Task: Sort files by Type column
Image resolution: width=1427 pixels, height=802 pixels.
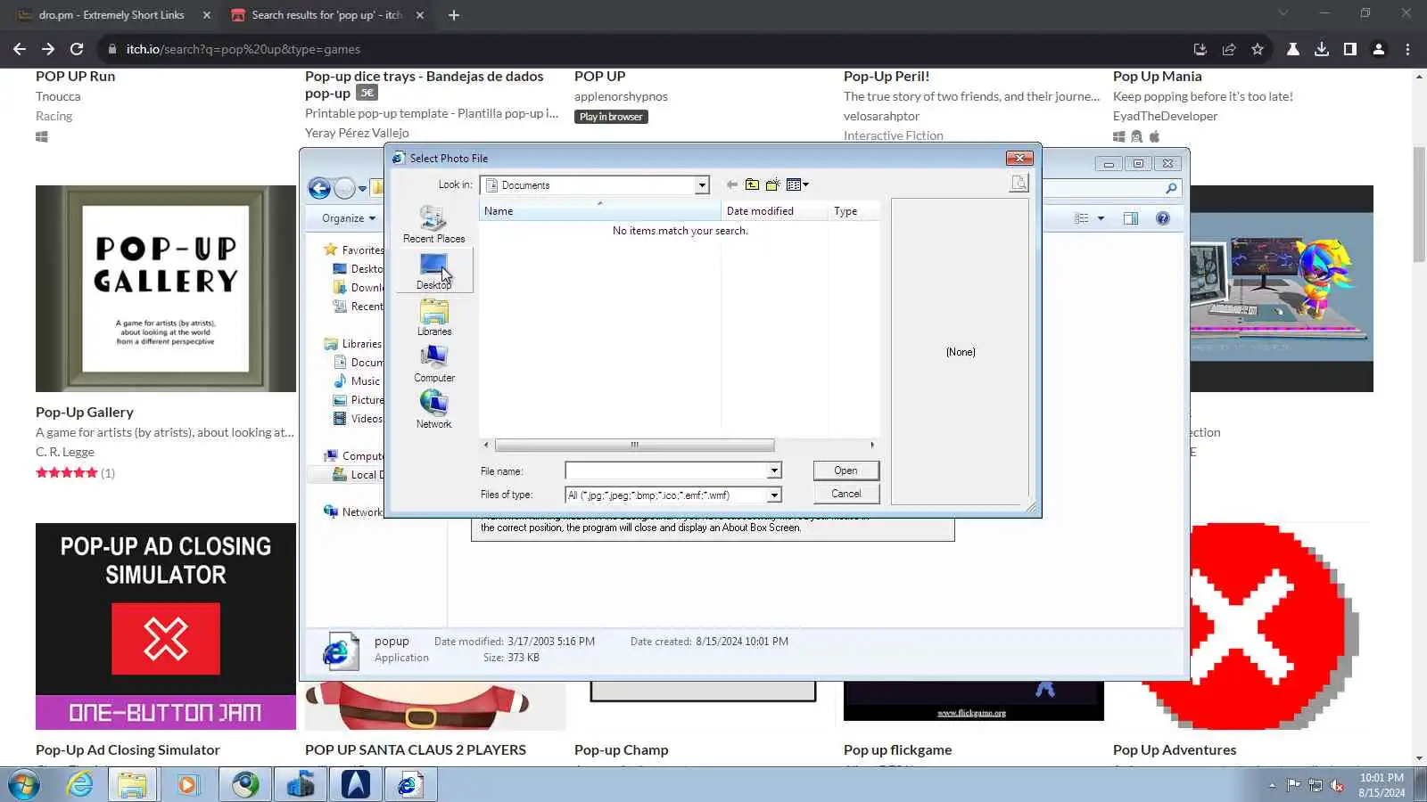Action: [854, 211]
